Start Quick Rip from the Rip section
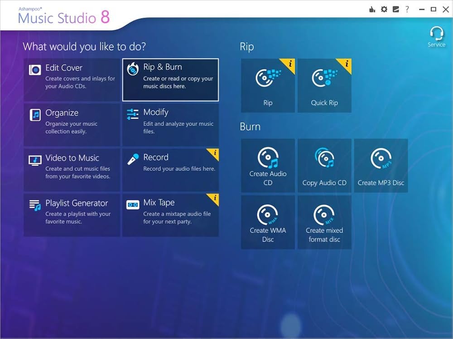 click(x=324, y=85)
